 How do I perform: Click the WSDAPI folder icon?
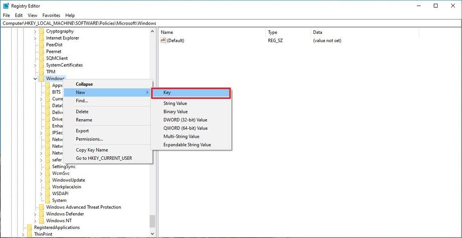click(47, 194)
